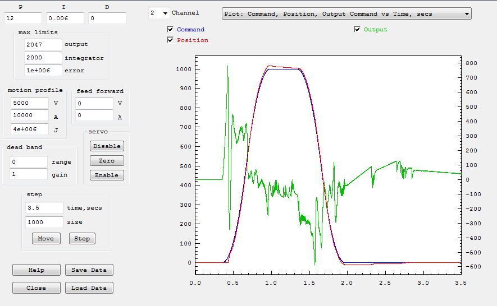497x306 pixels.
Task: Click the Disable servo button
Action: [x=107, y=146]
